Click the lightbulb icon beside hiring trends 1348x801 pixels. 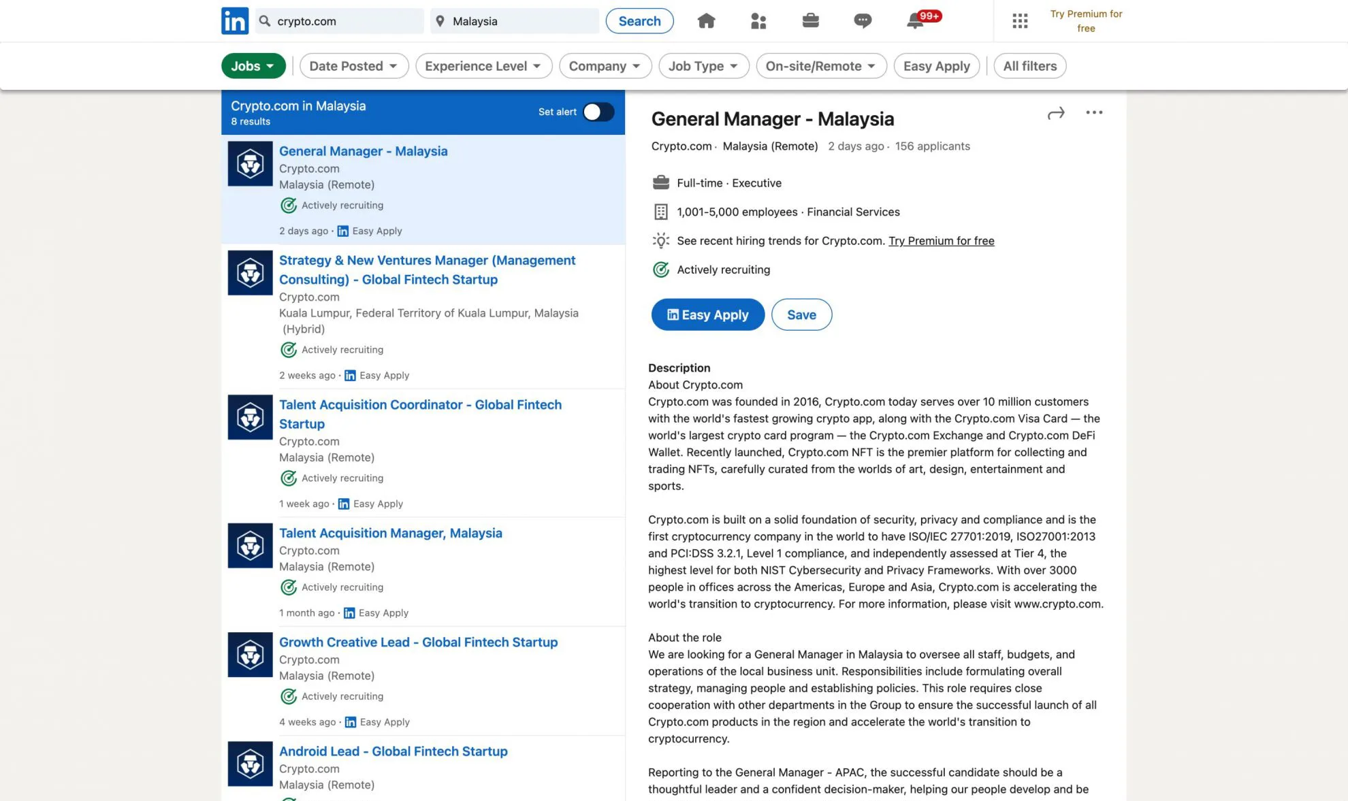pyautogui.click(x=660, y=241)
